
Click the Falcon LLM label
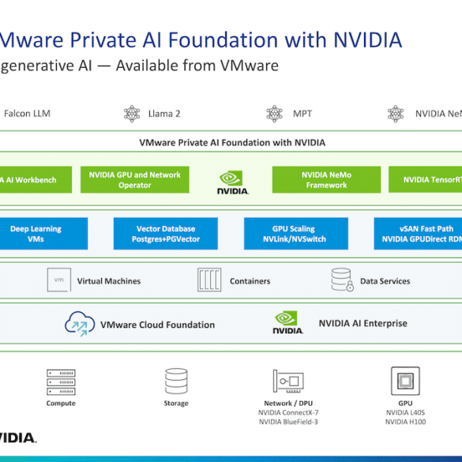click(x=27, y=114)
